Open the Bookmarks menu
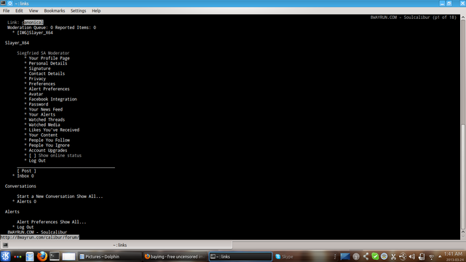The width and height of the screenshot is (466, 262). point(55,11)
